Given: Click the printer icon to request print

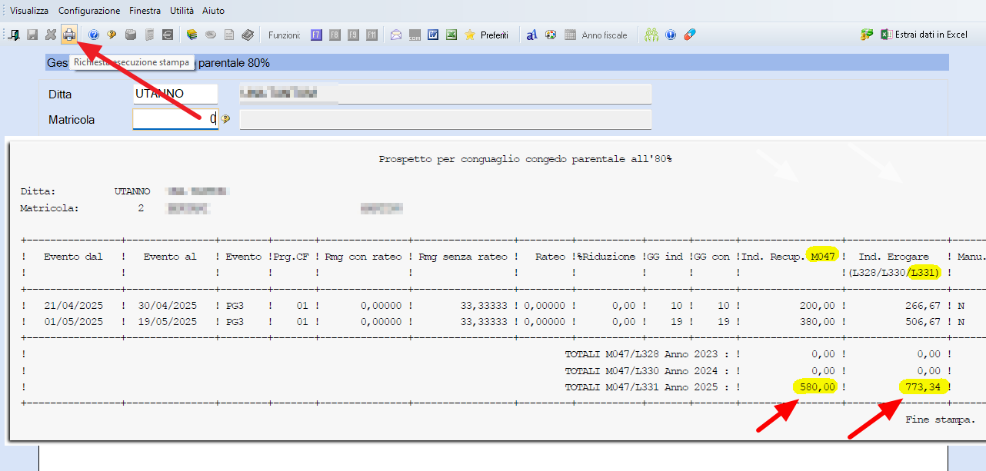Looking at the screenshot, I should (69, 35).
